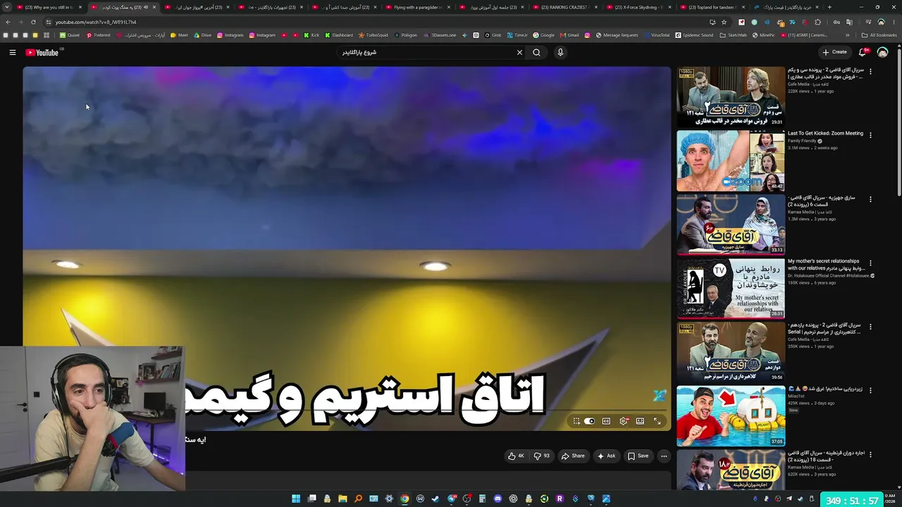
Task: Open the Pinterest bookmark
Action: (99, 35)
